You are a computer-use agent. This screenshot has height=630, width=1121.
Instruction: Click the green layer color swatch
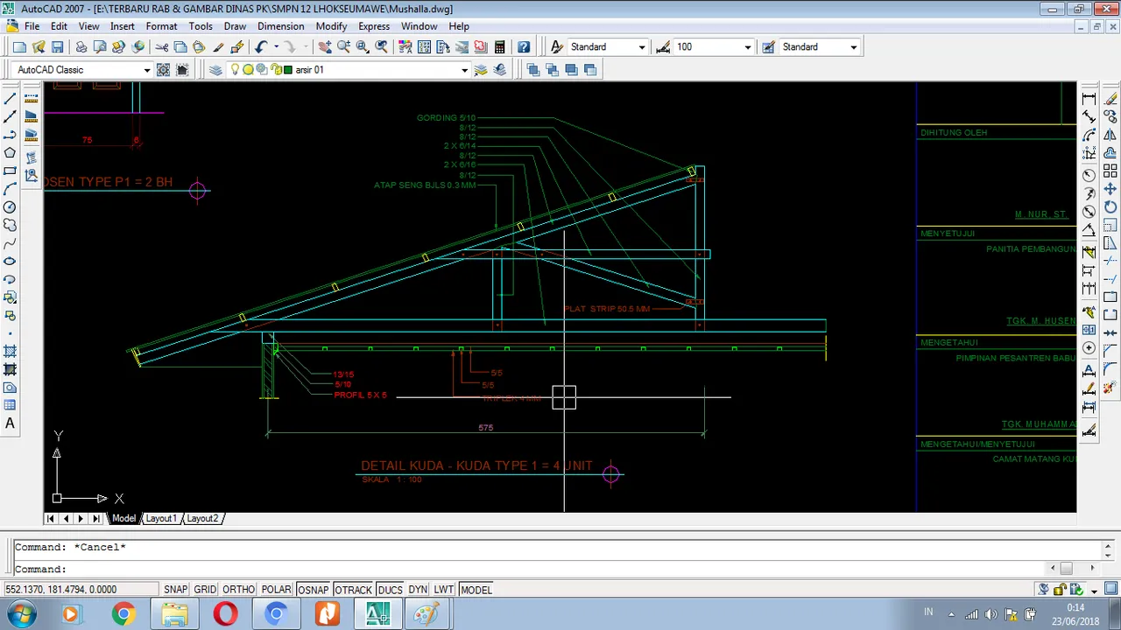point(288,70)
